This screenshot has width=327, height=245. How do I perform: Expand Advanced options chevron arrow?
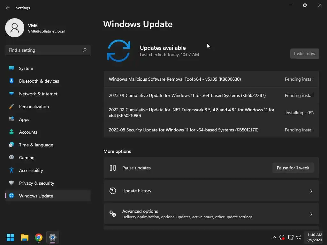pyautogui.click(x=311, y=214)
